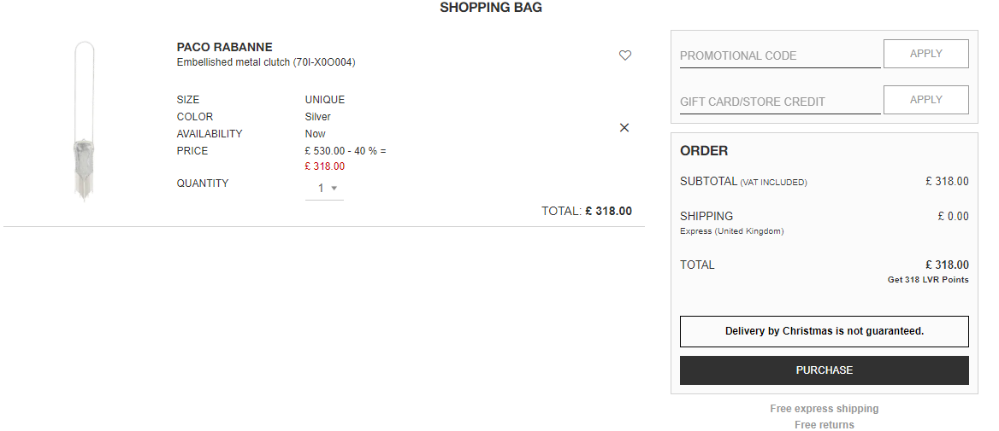Click the Free returns text

pos(825,425)
